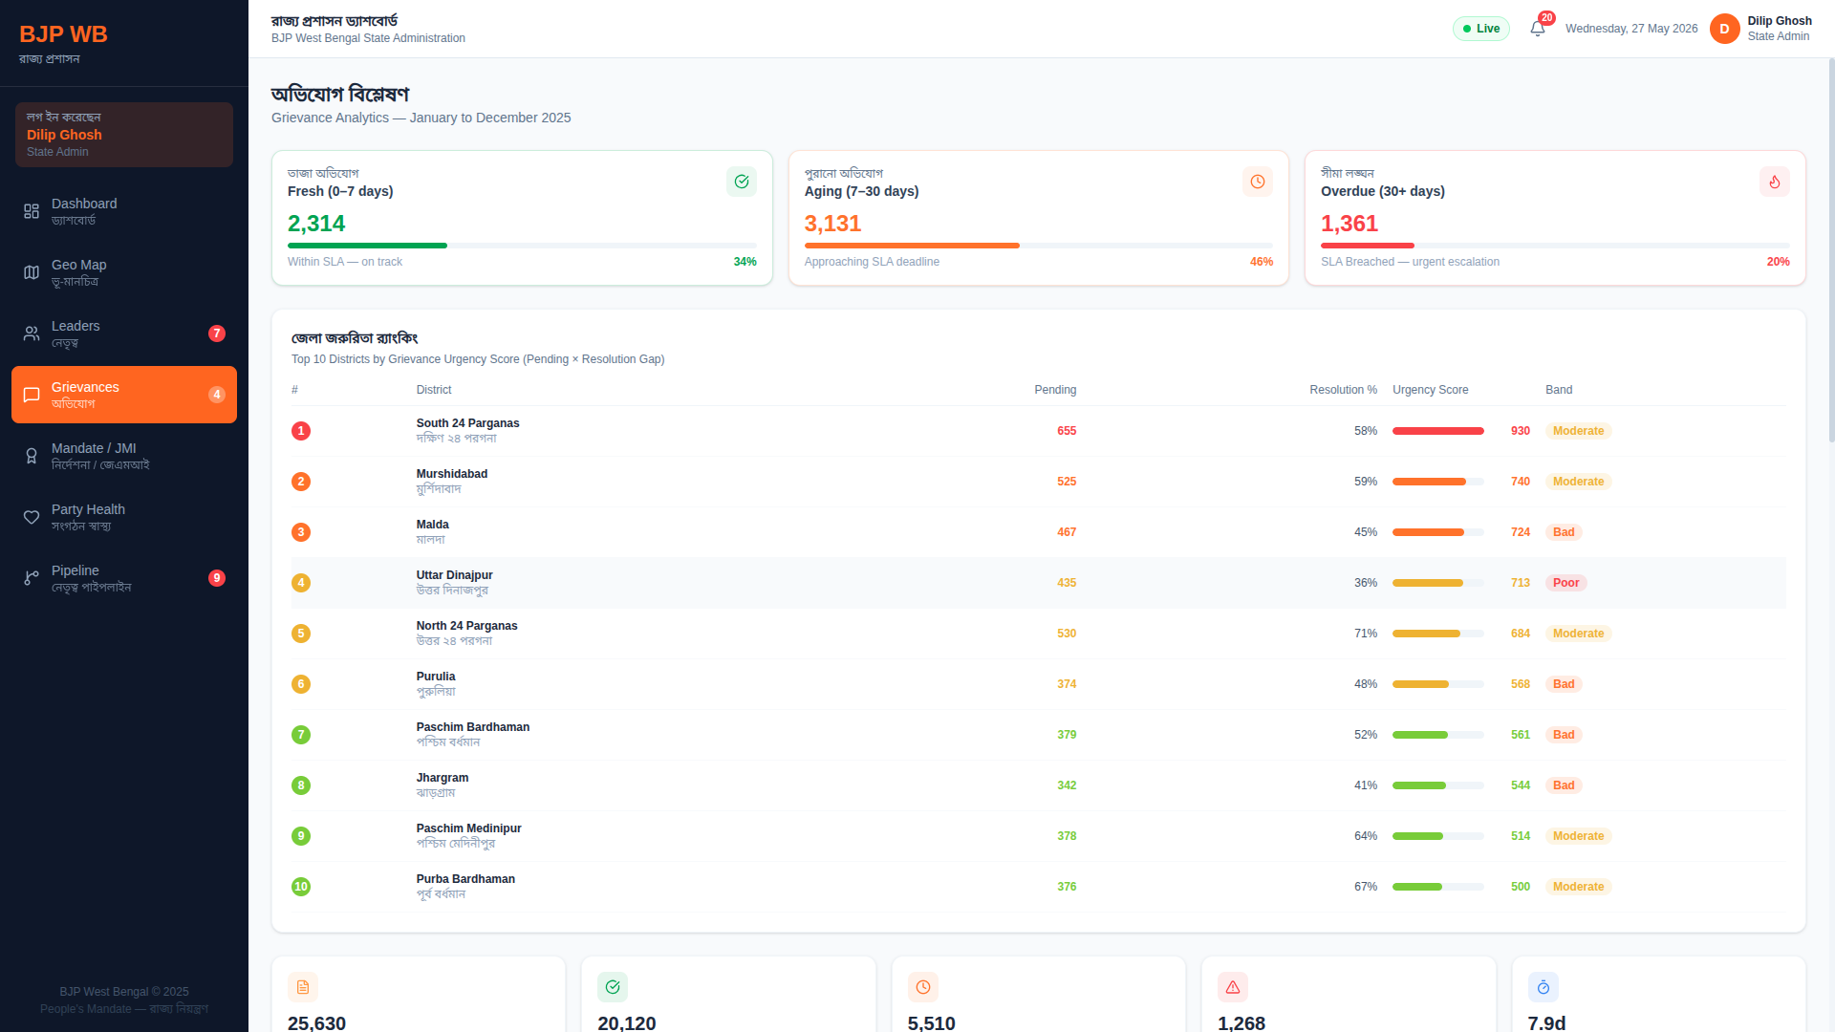Click the Overdue grievances flame icon
1835x1032 pixels.
tap(1775, 182)
